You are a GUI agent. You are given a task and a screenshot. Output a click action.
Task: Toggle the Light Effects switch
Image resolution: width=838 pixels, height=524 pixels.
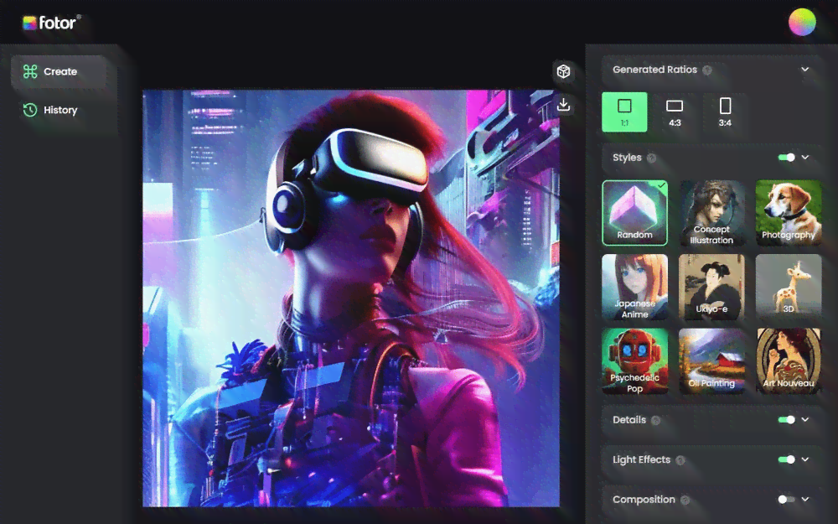787,459
